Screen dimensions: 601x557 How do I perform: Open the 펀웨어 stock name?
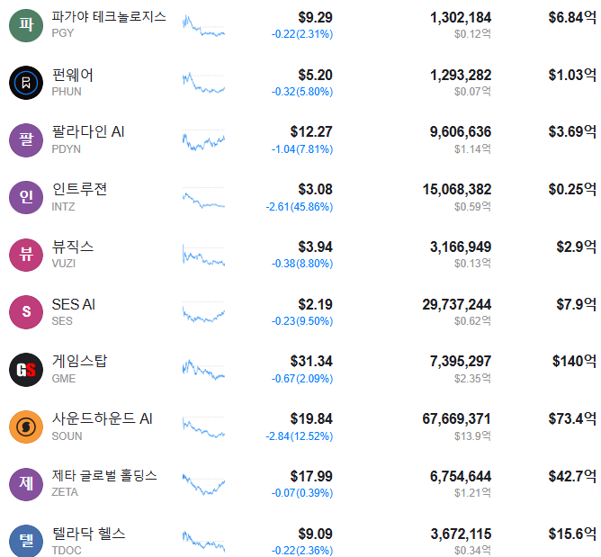point(73,75)
